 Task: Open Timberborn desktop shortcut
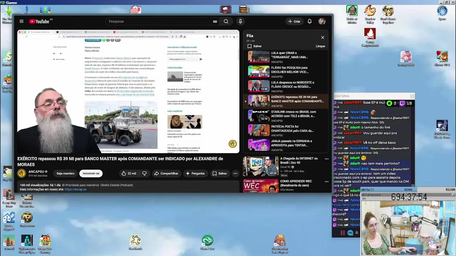tap(27, 220)
